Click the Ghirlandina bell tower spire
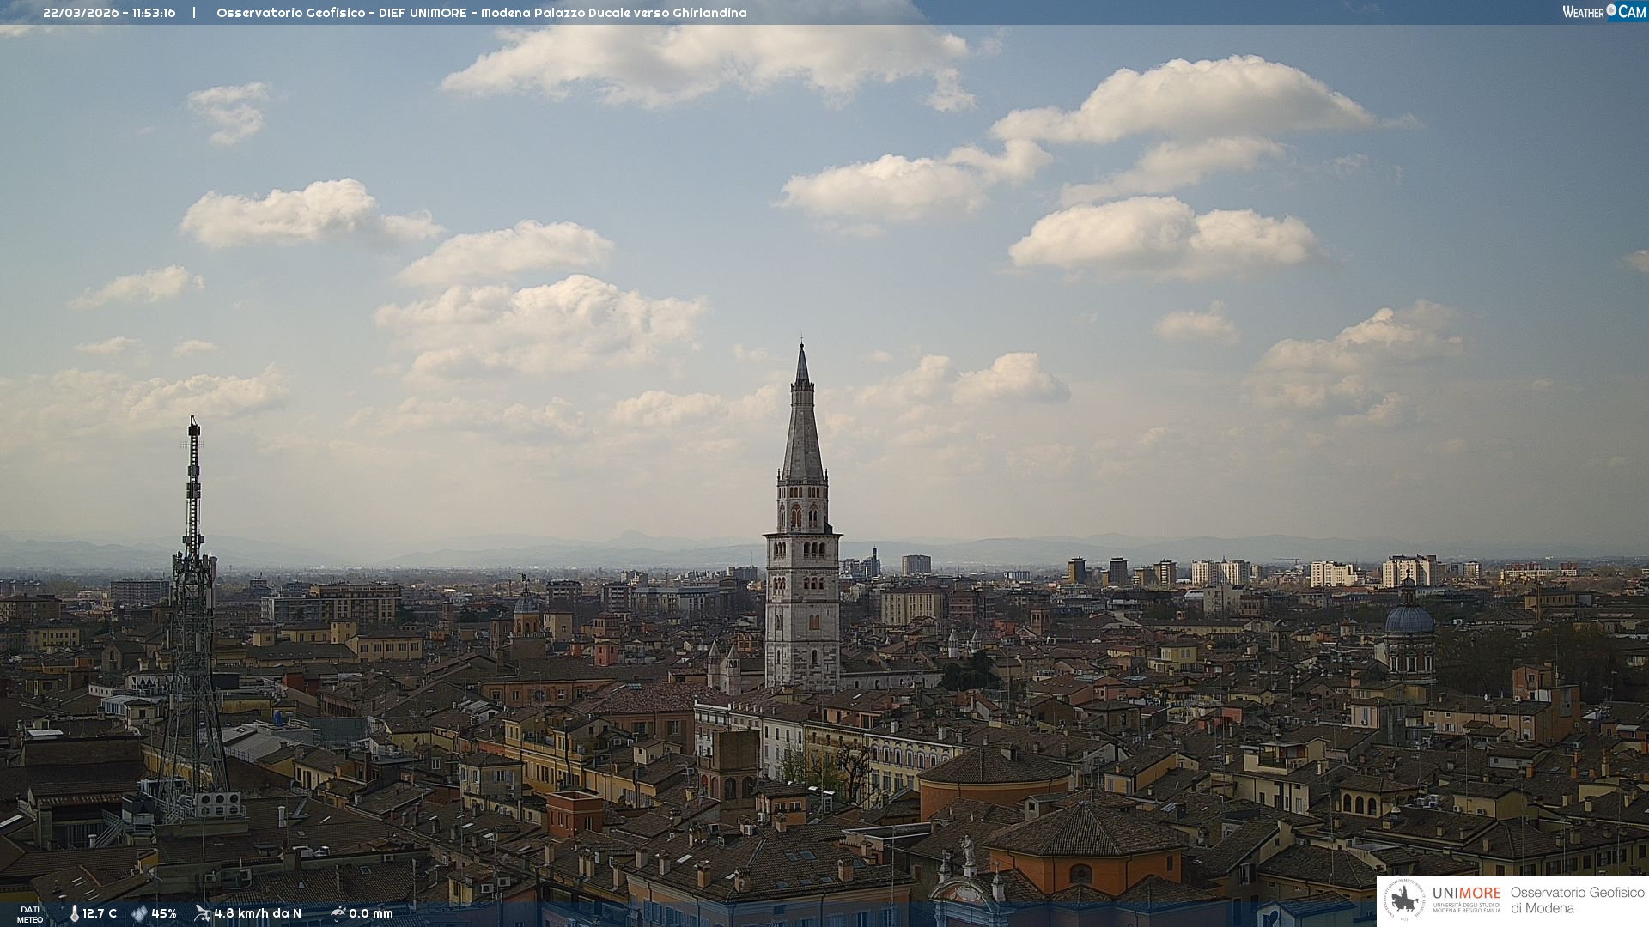 pos(802,429)
